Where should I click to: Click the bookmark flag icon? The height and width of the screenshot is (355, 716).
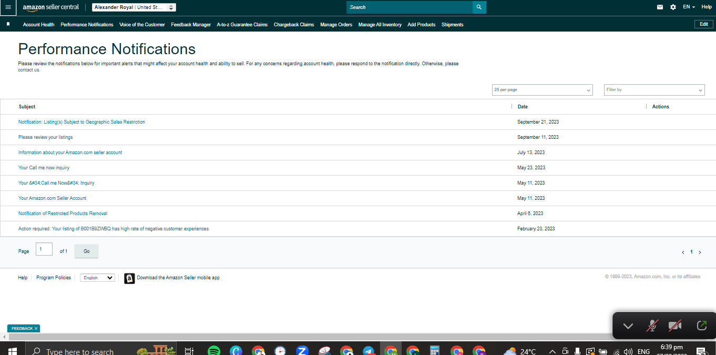point(8,24)
